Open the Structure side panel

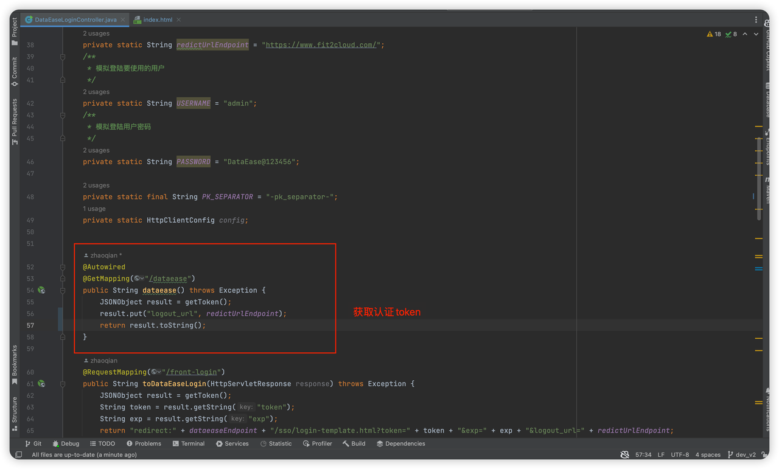pyautogui.click(x=15, y=414)
